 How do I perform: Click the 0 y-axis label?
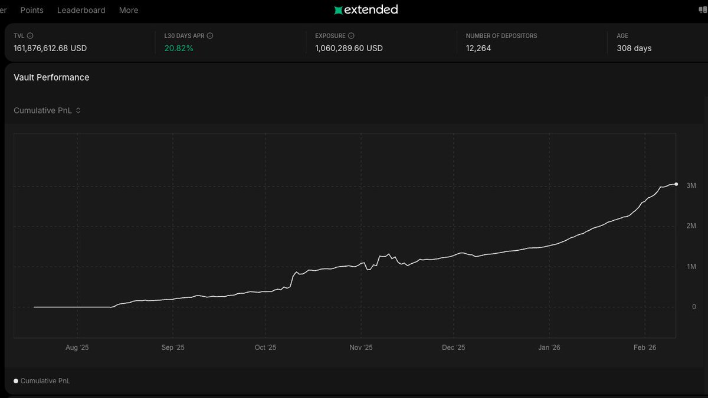pyautogui.click(x=694, y=307)
